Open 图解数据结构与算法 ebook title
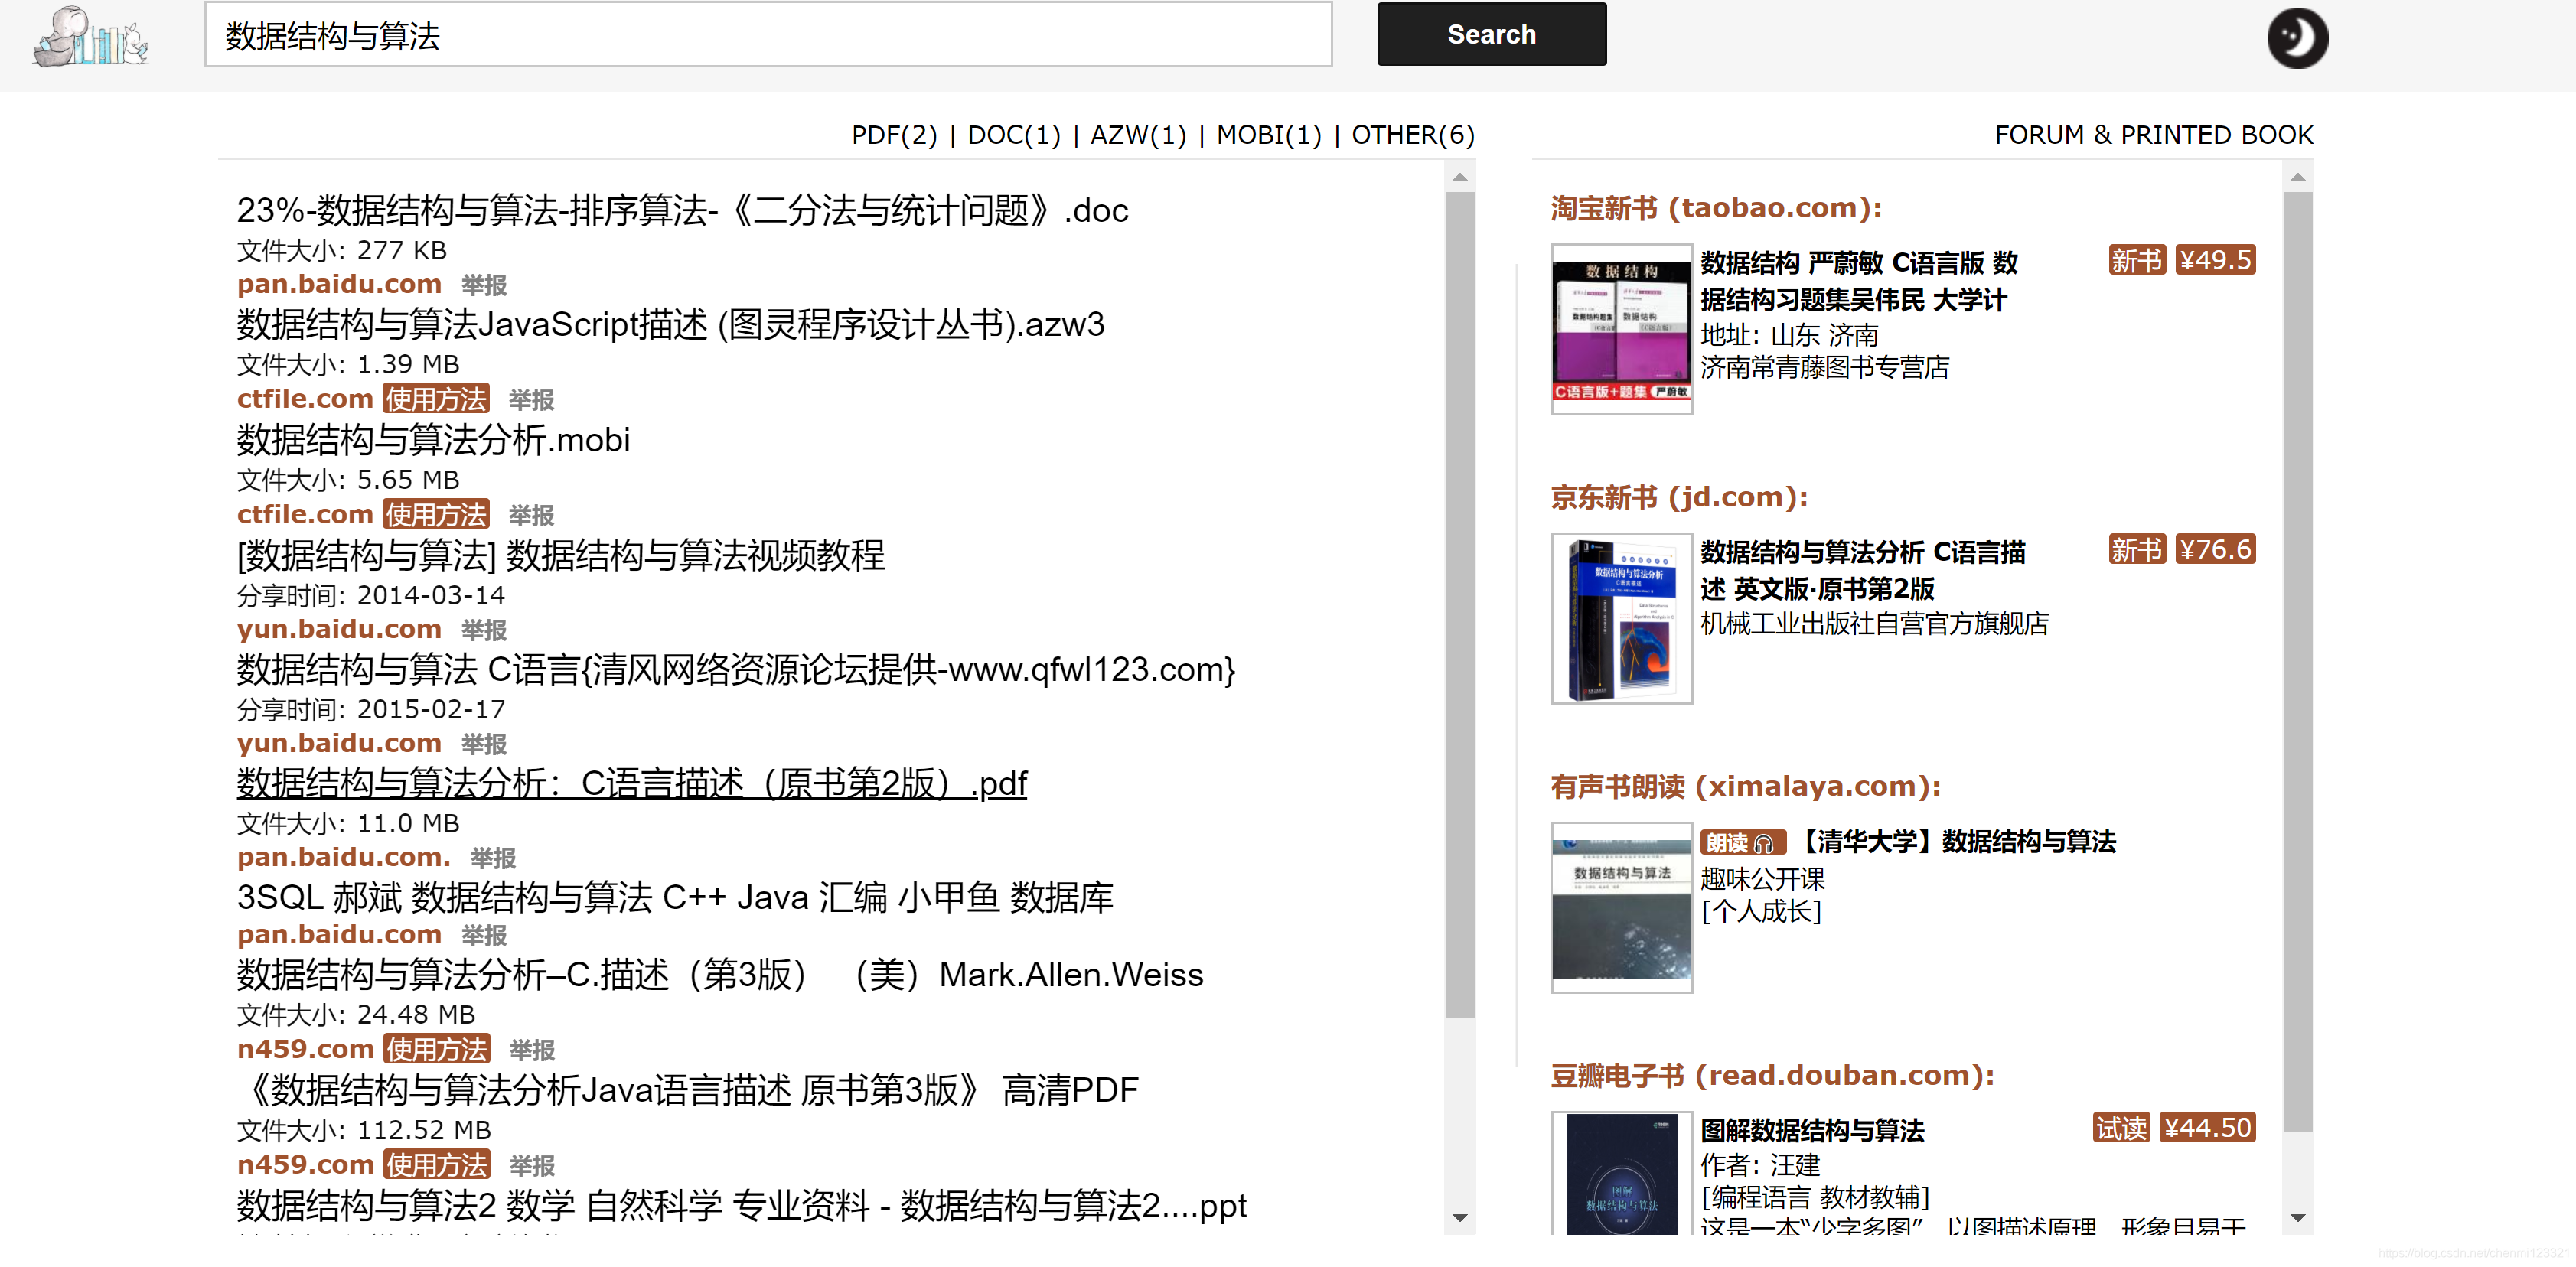Screen dimensions: 2576x1267 coord(1812,1130)
